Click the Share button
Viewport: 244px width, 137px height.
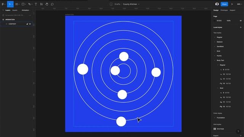(x=224, y=4)
